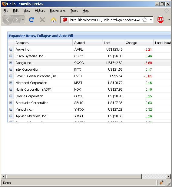Screen dimensions: 172x187
Task: Open the View menu
Action: [27, 11]
